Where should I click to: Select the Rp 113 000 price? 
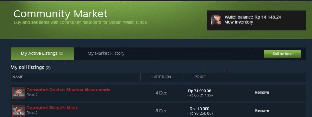pyautogui.click(x=200, y=109)
